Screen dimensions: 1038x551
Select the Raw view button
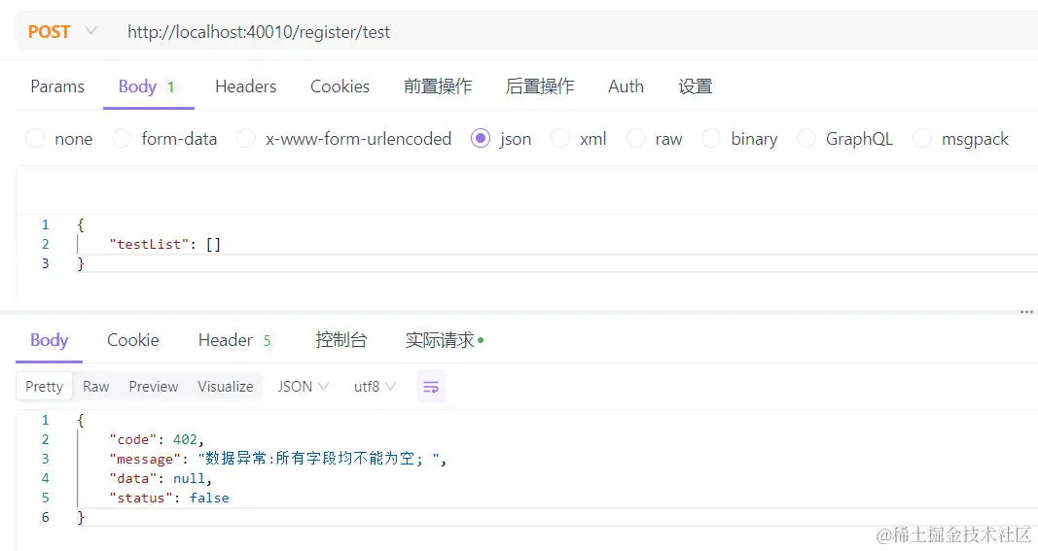[96, 387]
